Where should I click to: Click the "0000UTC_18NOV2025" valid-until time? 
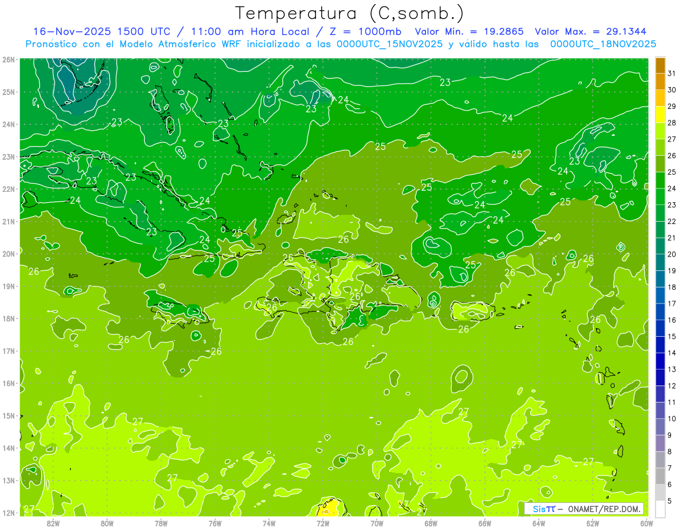[603, 44]
